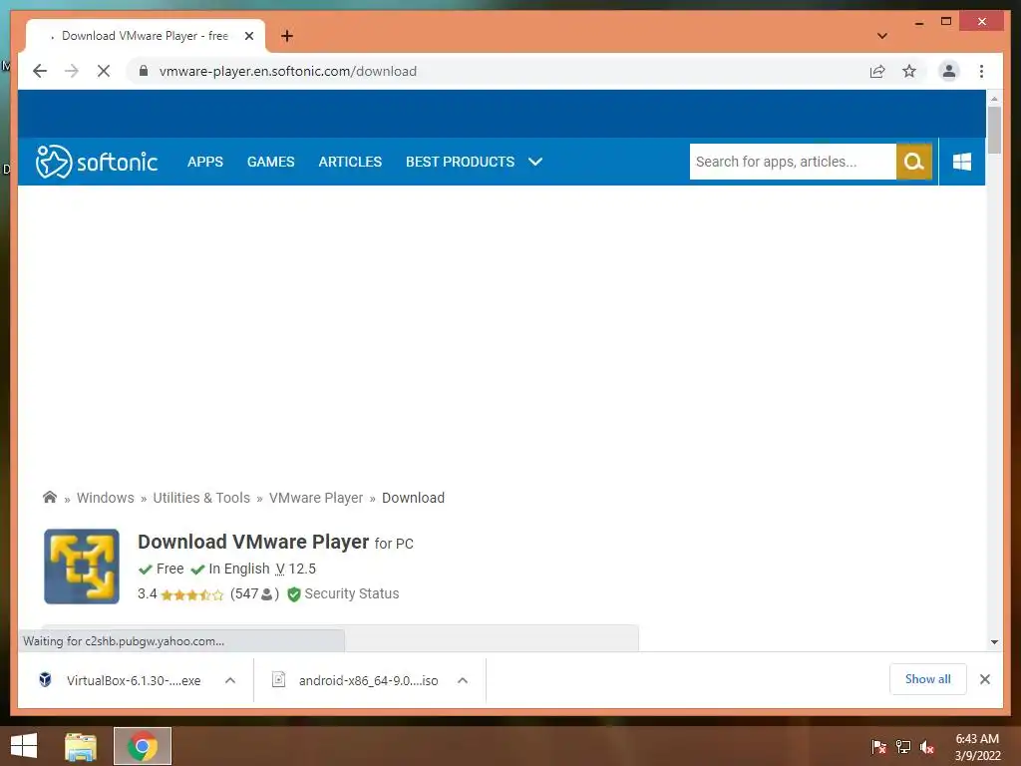Click the 'In English' label
This screenshot has height=766, width=1021.
pos(239,569)
